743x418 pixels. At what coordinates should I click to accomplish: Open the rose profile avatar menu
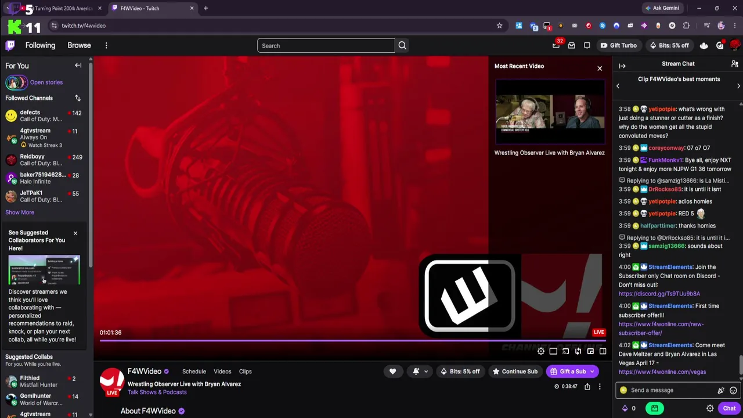[x=735, y=45]
